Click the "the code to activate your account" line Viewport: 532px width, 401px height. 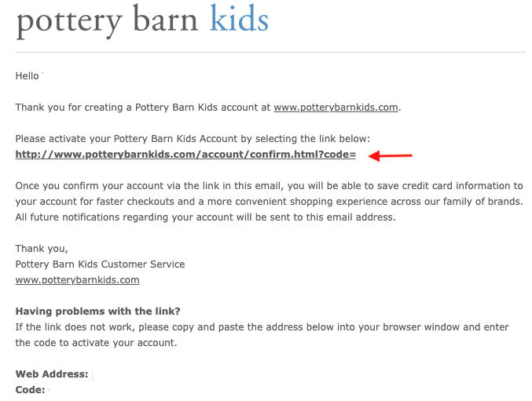pyautogui.click(x=96, y=342)
